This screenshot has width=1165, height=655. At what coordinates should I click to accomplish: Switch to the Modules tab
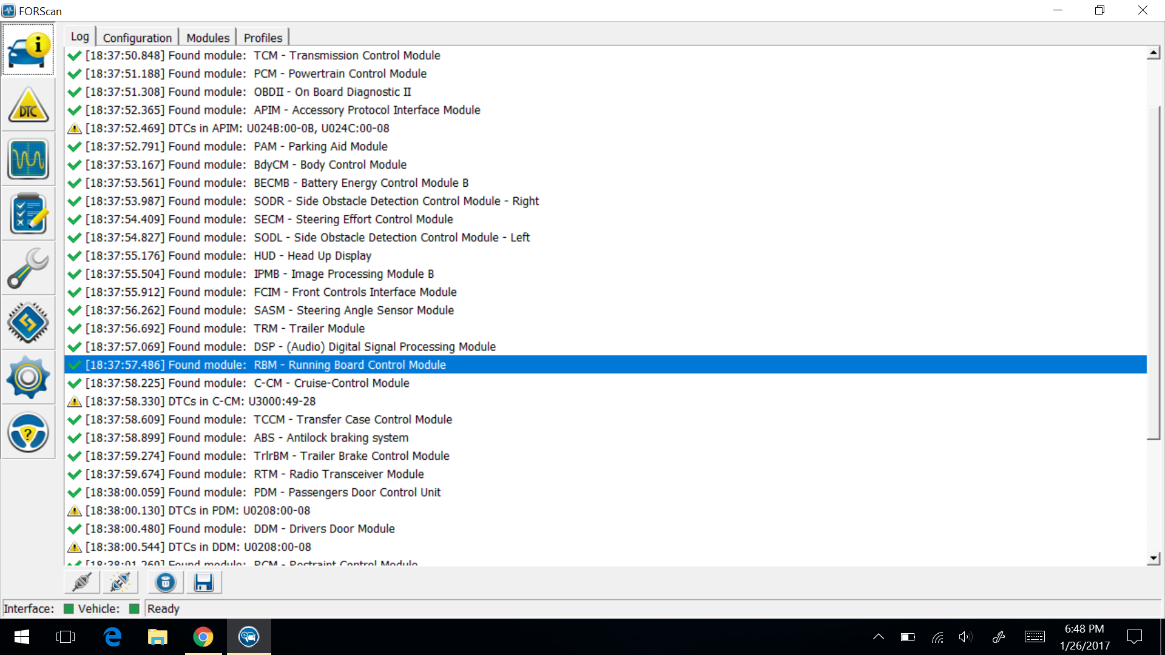pyautogui.click(x=208, y=38)
